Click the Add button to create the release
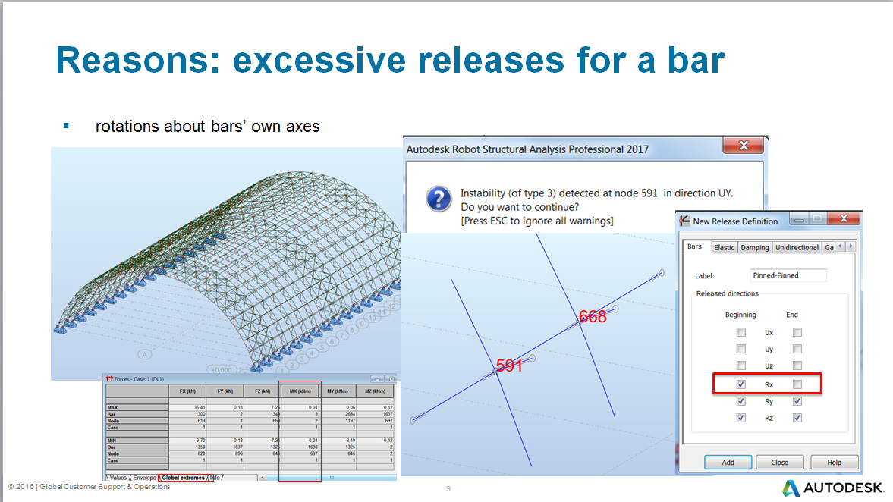This screenshot has height=502, width=893. coord(728,462)
